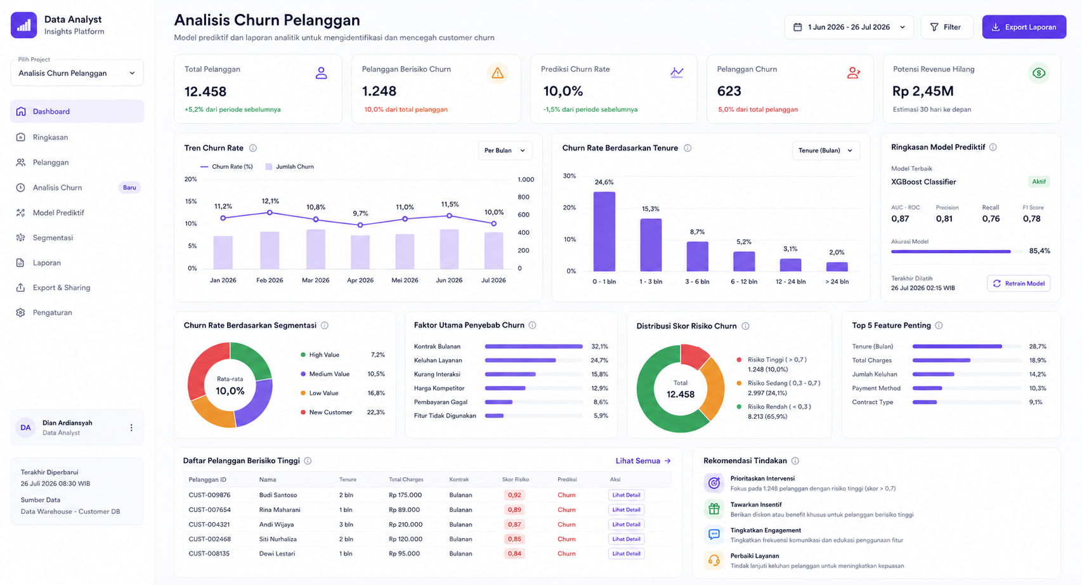Click info icon beside Churn Rate Berdasarkan Tenure
The height and width of the screenshot is (585, 1082).
(x=688, y=148)
